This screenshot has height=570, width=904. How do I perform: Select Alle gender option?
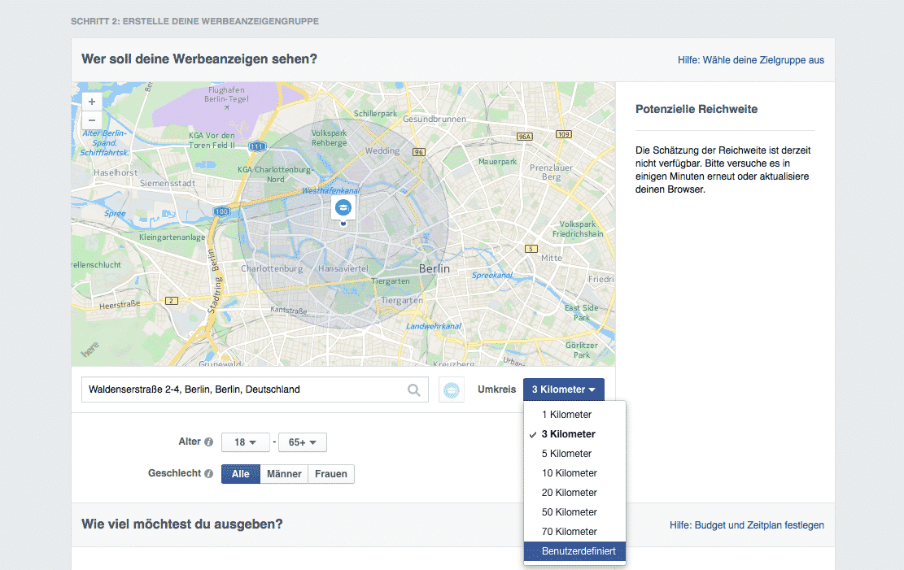(x=241, y=474)
